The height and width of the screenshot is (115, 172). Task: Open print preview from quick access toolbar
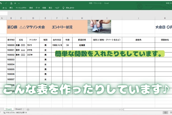(11, 3)
